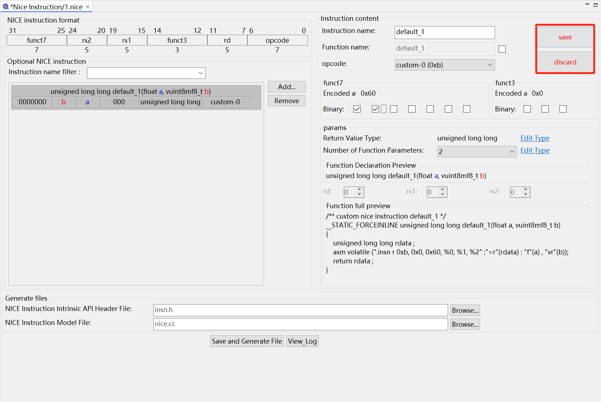Click Save and Generate File
This screenshot has width=601, height=402.
pos(247,341)
